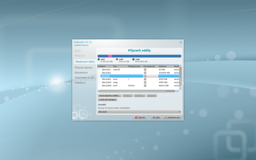Click the 9999 MB size cell
Viewport: 256px width, 160px height.
(163, 79)
